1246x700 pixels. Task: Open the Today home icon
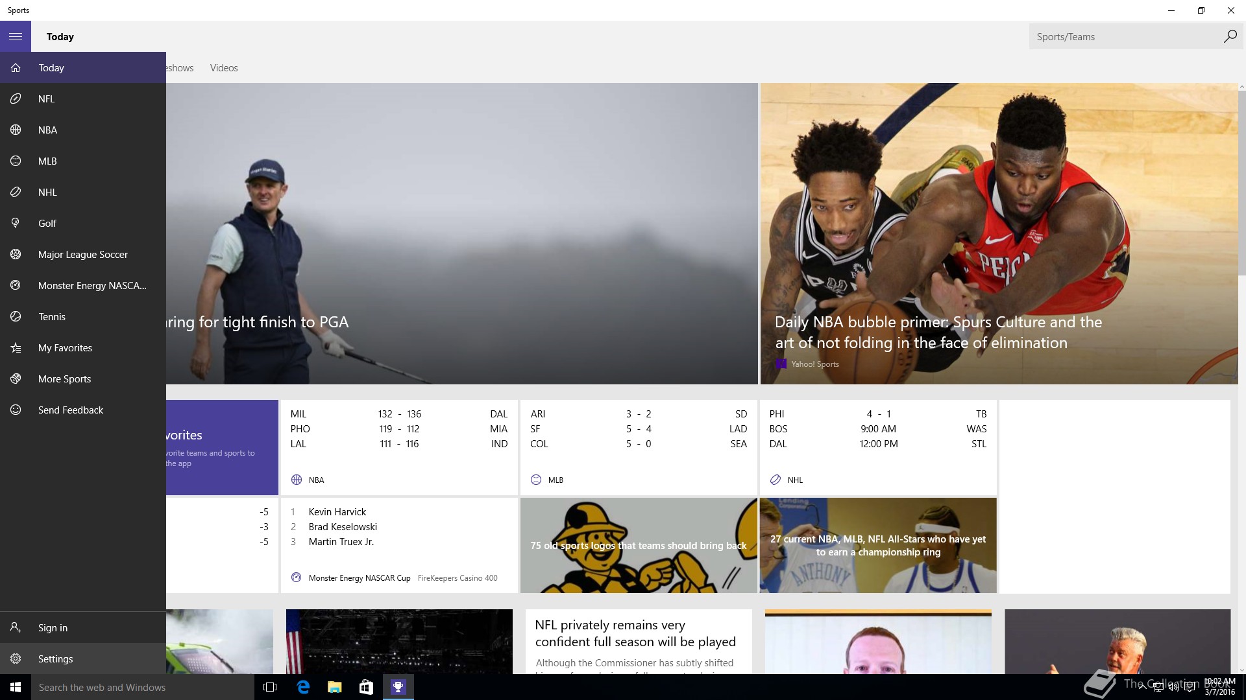point(16,68)
